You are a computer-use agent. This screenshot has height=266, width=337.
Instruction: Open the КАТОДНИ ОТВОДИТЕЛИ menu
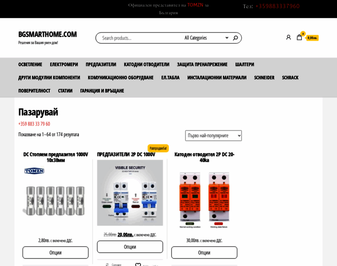tap(147, 64)
